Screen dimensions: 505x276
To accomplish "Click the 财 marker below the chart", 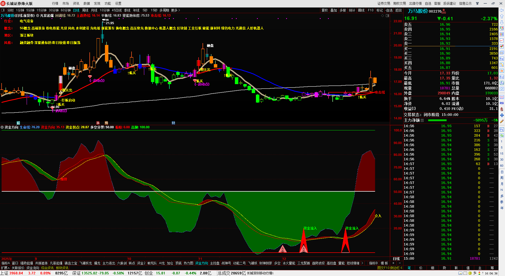I will [x=174, y=123].
